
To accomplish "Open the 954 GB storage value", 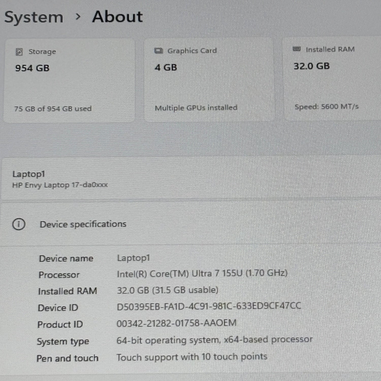I will 32,68.
